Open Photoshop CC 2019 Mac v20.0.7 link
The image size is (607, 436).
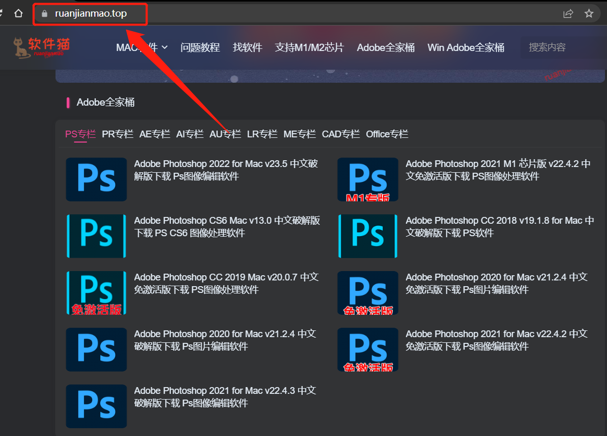pos(227,284)
